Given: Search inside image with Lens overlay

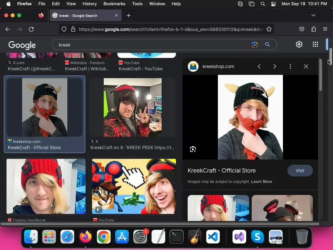Looking at the screenshot, I should click(193, 149).
